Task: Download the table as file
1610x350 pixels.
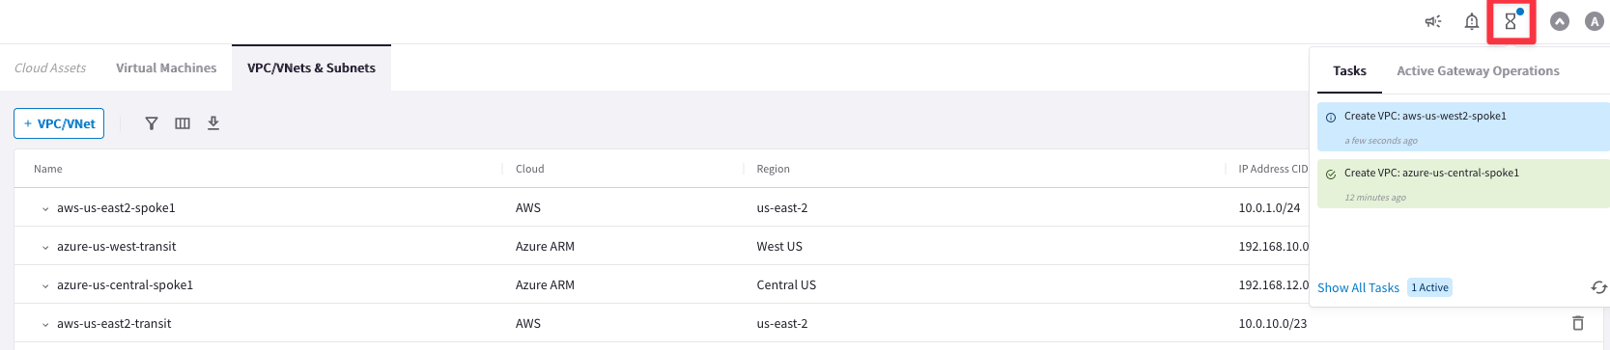Action: [x=213, y=123]
